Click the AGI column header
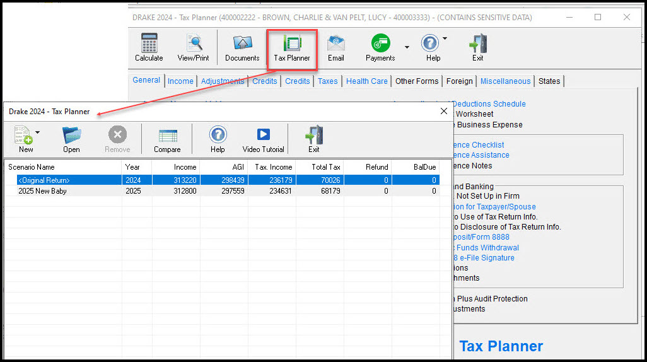 tap(224, 167)
